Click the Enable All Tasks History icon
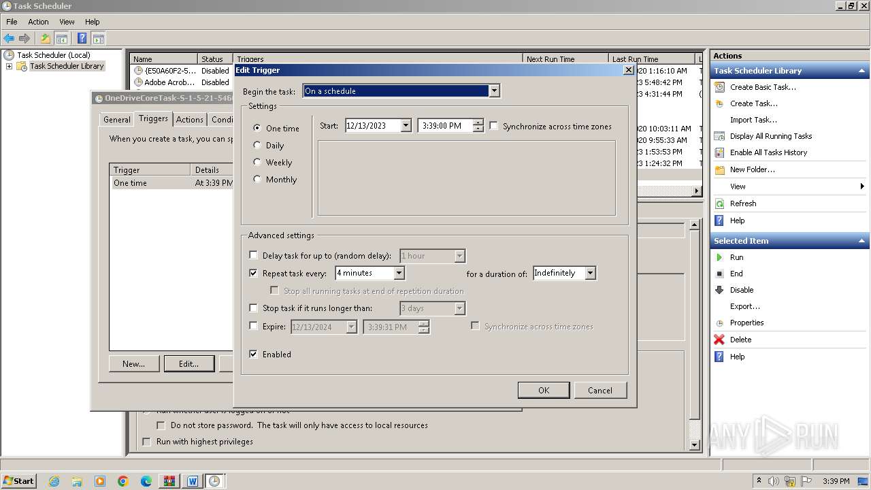The width and height of the screenshot is (871, 490). (719, 152)
